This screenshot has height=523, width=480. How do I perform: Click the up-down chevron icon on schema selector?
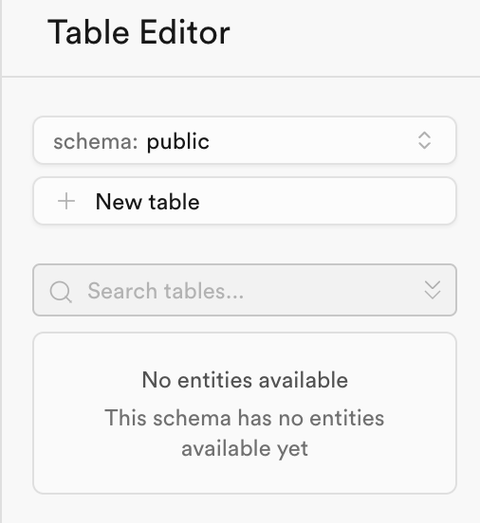(x=424, y=140)
